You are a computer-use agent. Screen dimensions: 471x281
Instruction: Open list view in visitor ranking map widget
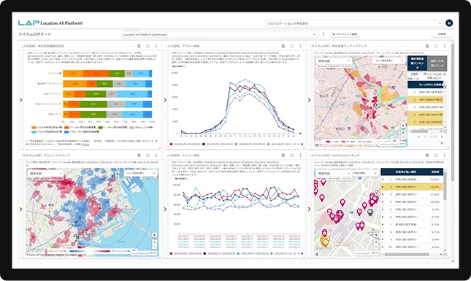pos(427,46)
